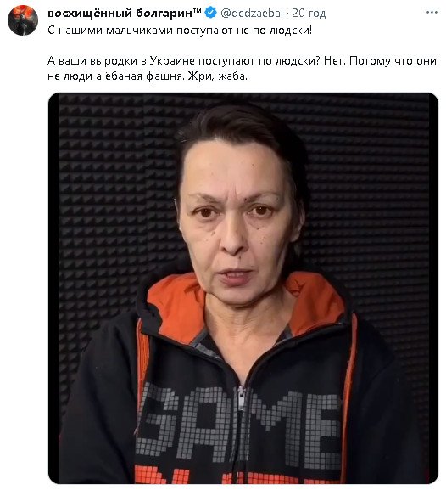Screen dimensions: 446x490
Task: Open the three-dot more options menu
Action: pos(432,12)
